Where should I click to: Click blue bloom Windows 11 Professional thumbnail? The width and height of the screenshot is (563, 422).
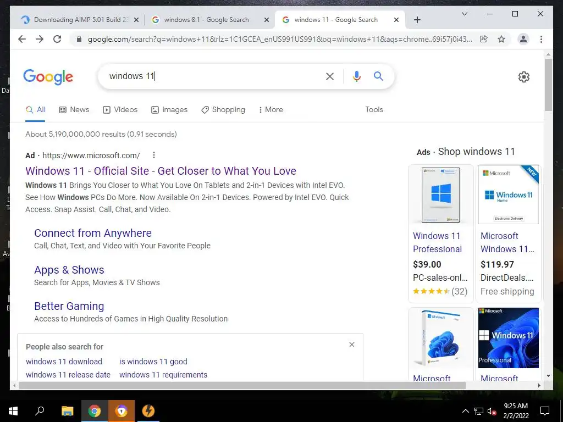(509, 338)
